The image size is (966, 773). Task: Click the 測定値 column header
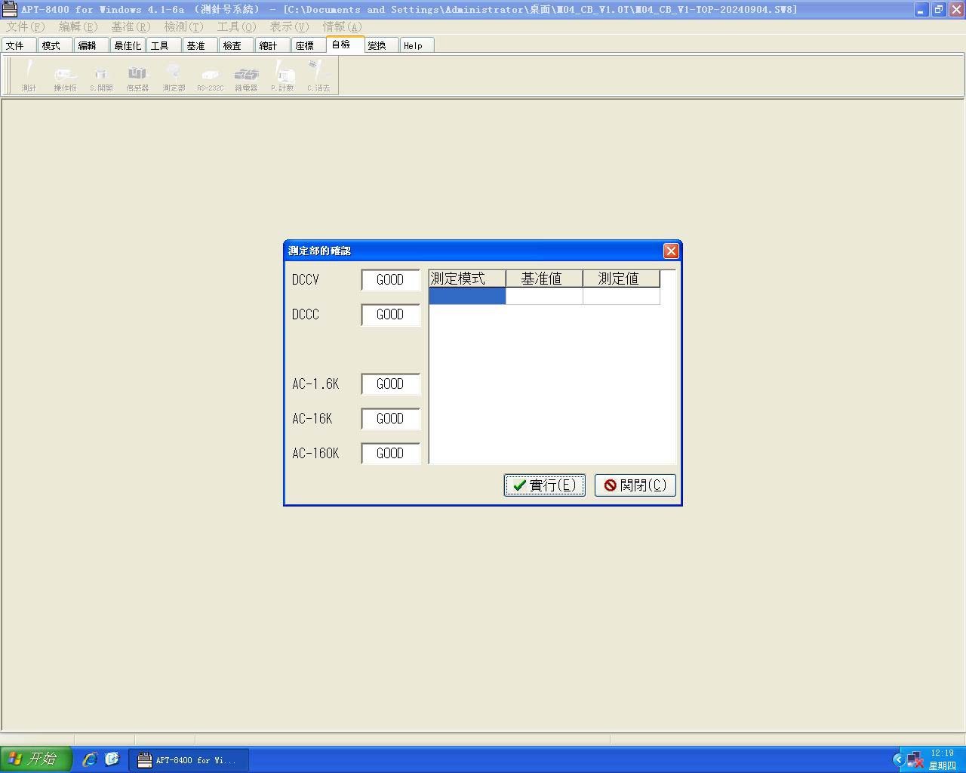(x=621, y=279)
